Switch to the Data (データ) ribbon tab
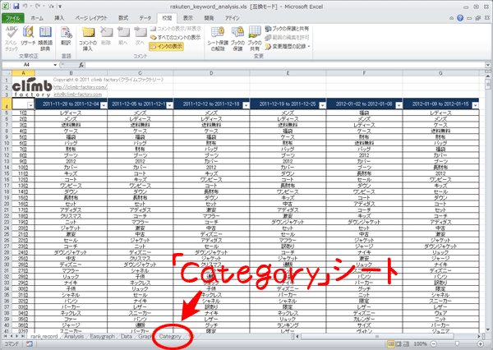 coord(145,18)
